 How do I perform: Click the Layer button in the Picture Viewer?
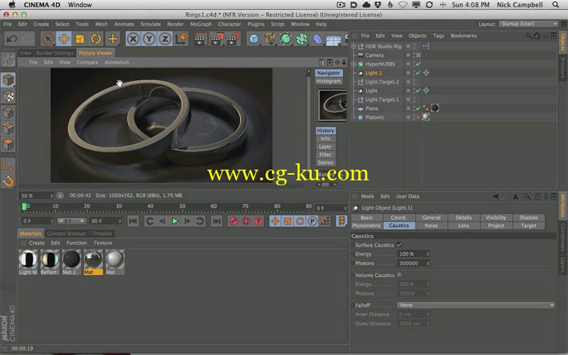[325, 147]
